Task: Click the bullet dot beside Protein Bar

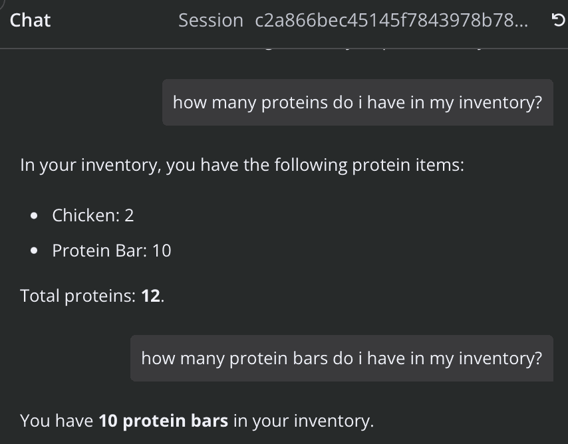Action: tap(34, 251)
